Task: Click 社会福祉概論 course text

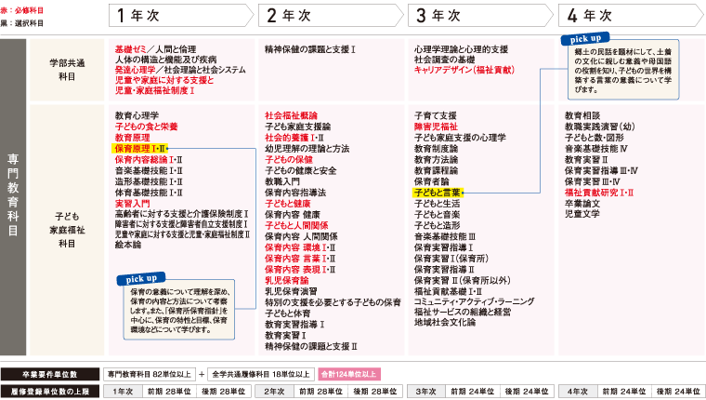Action: [291, 115]
